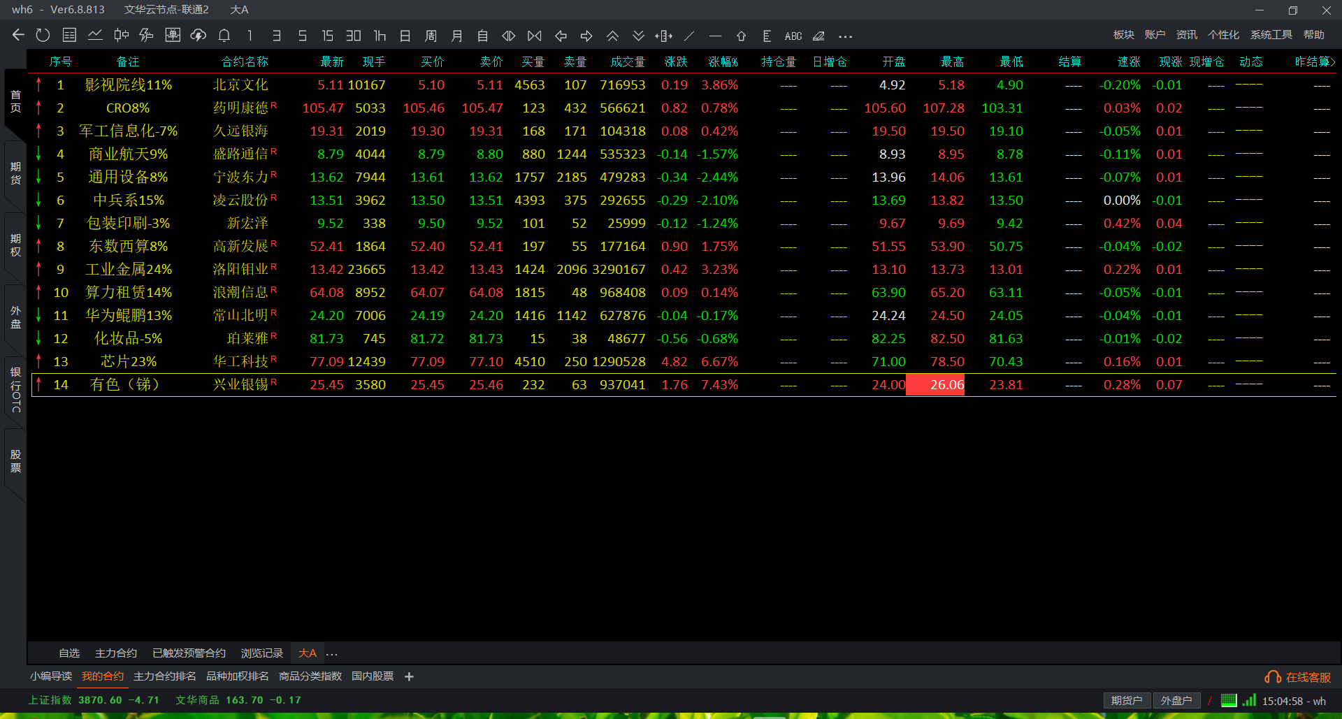Open the candlestick K-line chart icon

(x=121, y=35)
